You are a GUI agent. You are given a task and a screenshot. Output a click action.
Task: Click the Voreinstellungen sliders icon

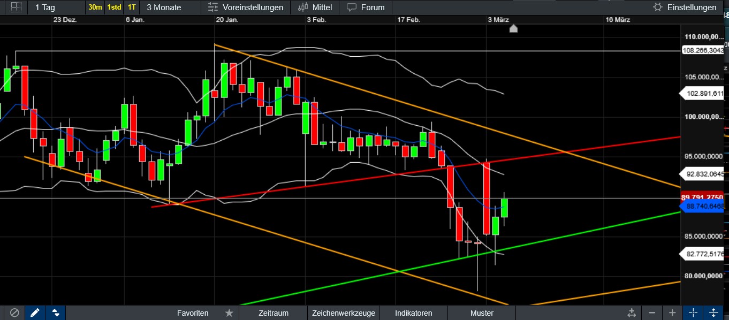point(212,7)
